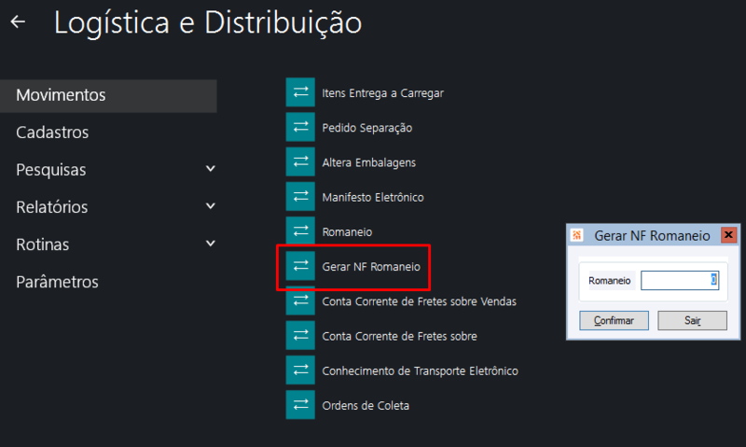
Task: Open Conta Corrente de Fretes sobre Vendas text
Action: click(419, 301)
